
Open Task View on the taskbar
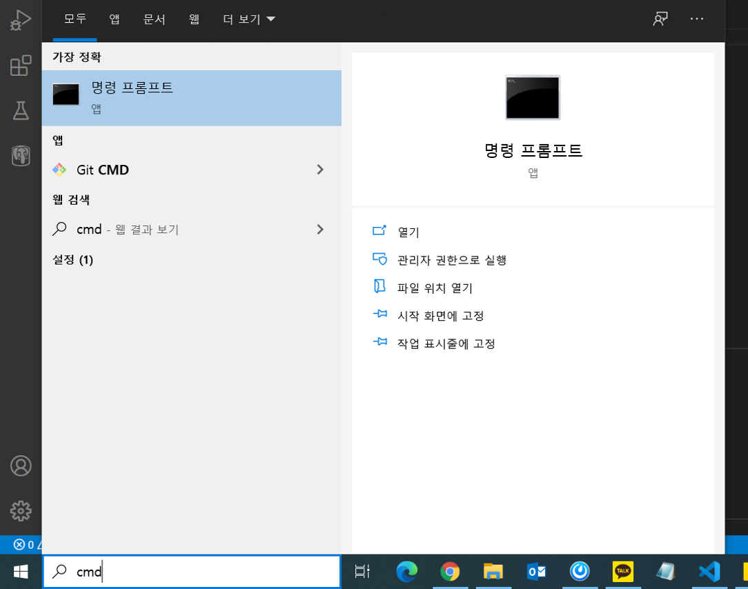pos(362,571)
